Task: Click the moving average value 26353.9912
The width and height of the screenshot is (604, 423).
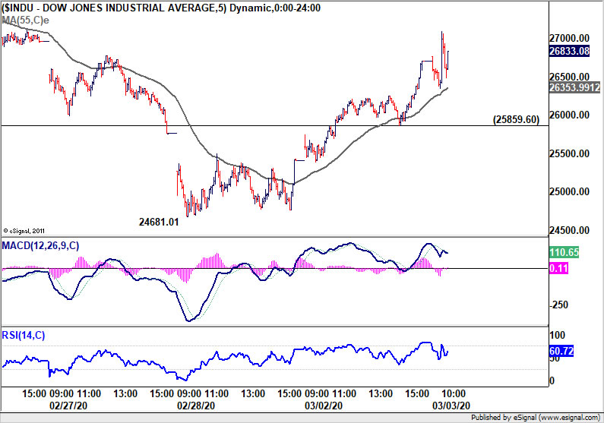Action: [574, 87]
